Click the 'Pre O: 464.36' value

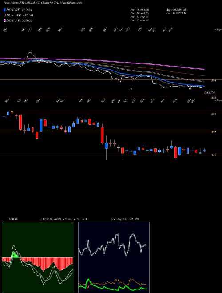[x=139, y=10]
